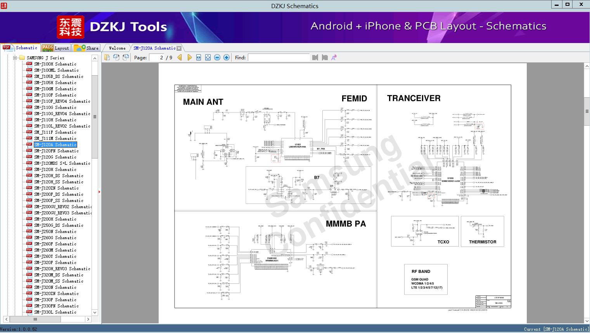Find the previous search match
Image resolution: width=590 pixels, height=333 pixels.
(315, 57)
